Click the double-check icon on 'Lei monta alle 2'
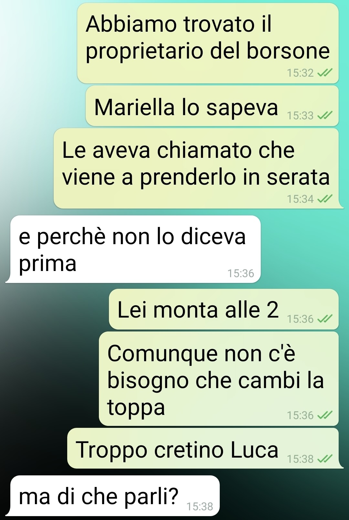The height and width of the screenshot is (520, 349). pyautogui.click(x=324, y=319)
